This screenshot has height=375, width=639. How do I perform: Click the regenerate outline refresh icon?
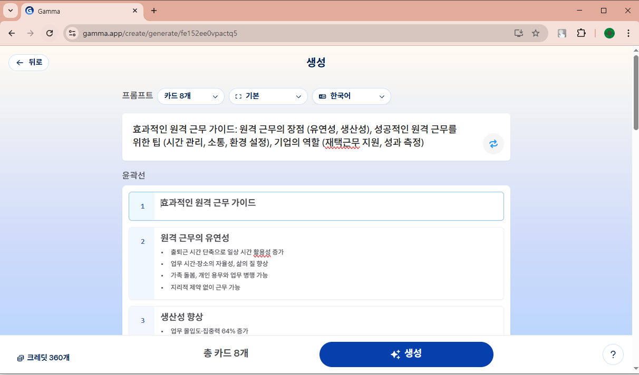(493, 144)
